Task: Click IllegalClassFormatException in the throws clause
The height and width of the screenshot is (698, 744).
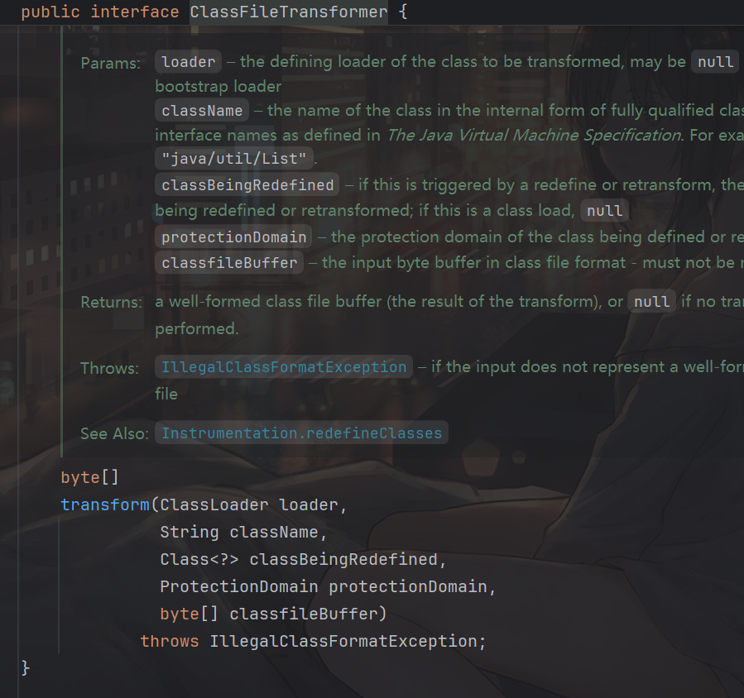Action: click(x=343, y=642)
